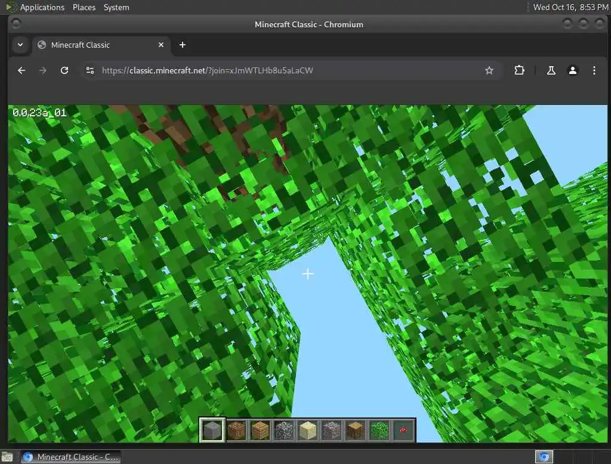Select the dark cobblestone block in hotbar

[284, 431]
